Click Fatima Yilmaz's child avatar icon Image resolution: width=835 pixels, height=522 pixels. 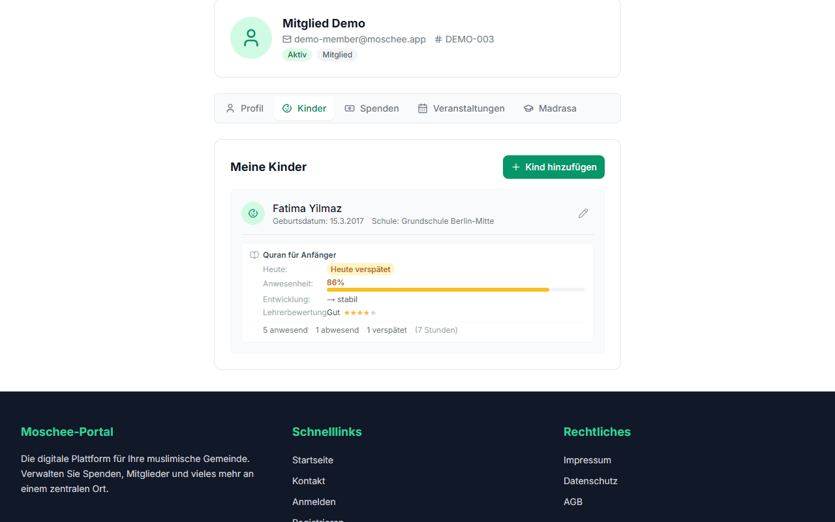point(253,213)
